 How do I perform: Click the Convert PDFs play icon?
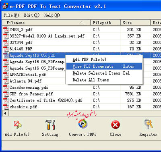point(83,124)
